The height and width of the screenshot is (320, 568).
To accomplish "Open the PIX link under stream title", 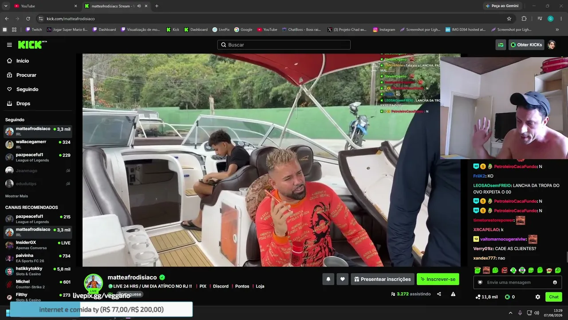I will coord(203,286).
